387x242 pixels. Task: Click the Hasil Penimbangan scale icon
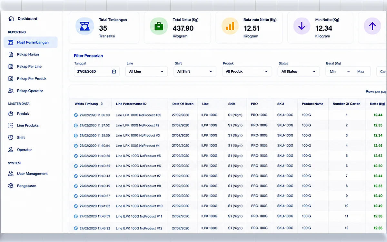tap(11, 42)
